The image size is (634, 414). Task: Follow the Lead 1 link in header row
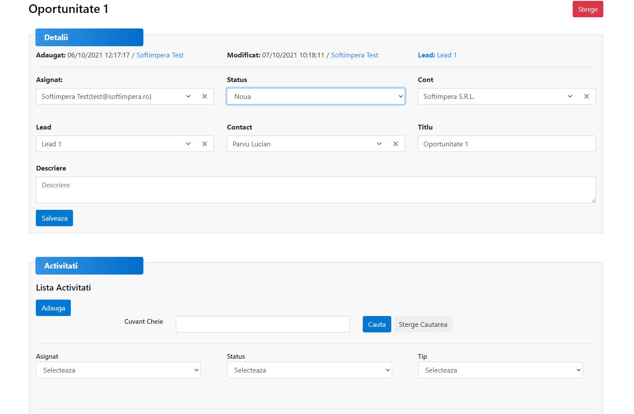tap(447, 55)
